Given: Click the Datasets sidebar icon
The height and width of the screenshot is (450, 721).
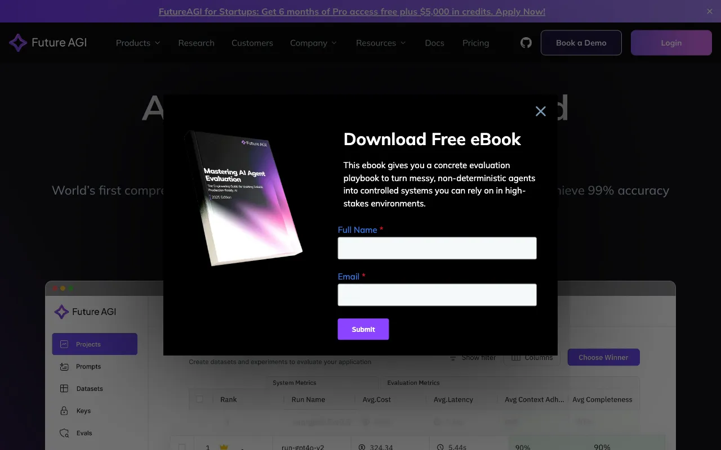Looking at the screenshot, I should [64, 389].
